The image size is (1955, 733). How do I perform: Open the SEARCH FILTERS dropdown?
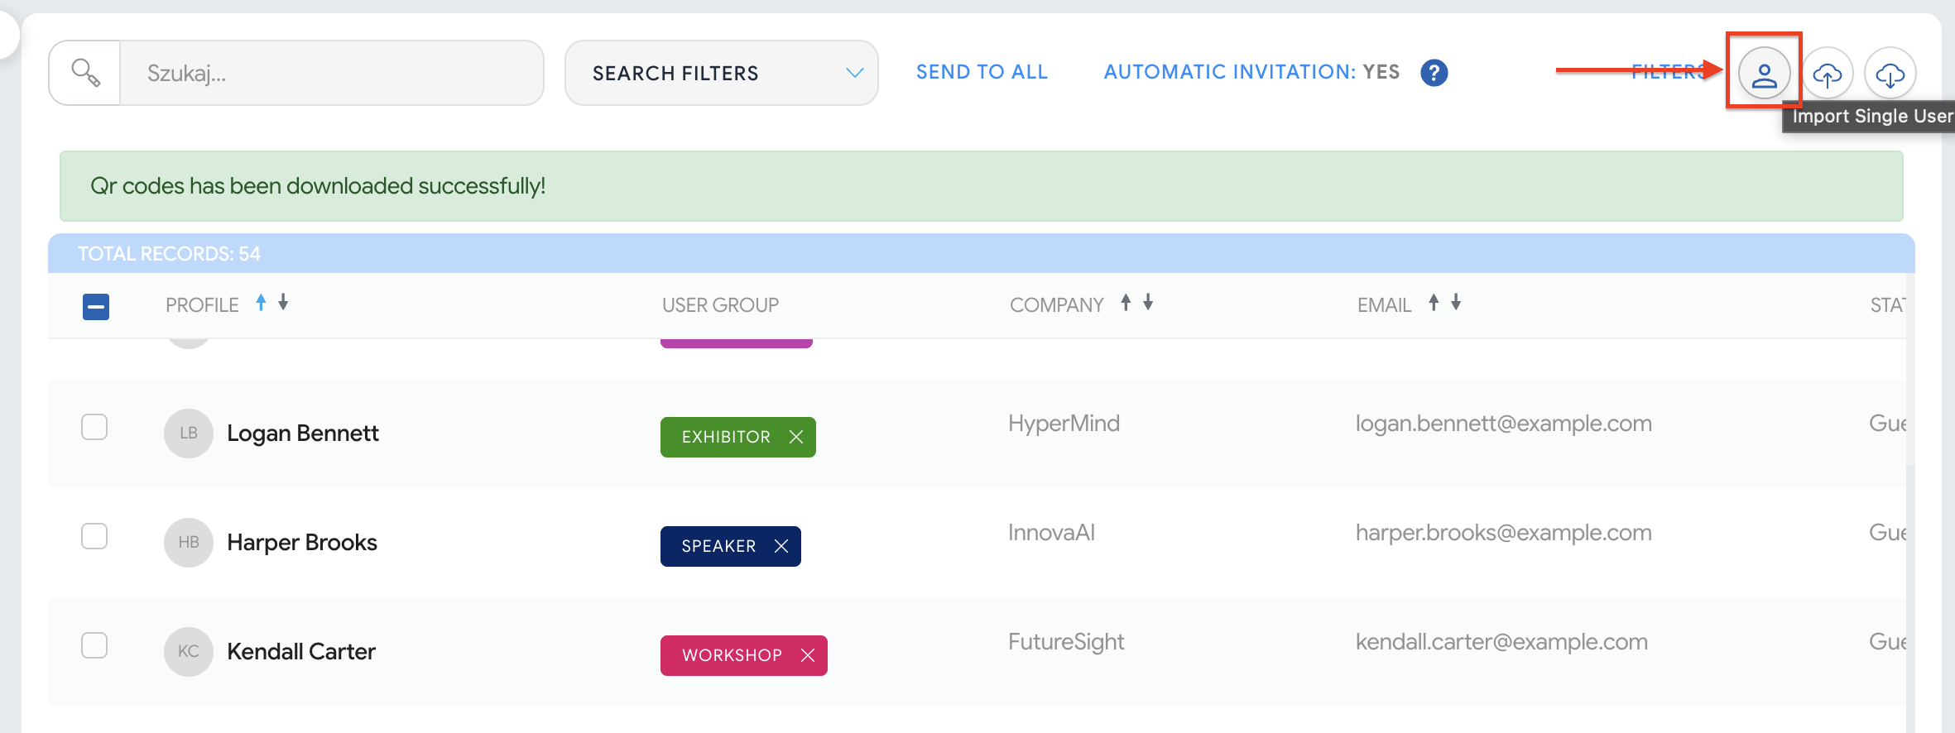(x=721, y=73)
